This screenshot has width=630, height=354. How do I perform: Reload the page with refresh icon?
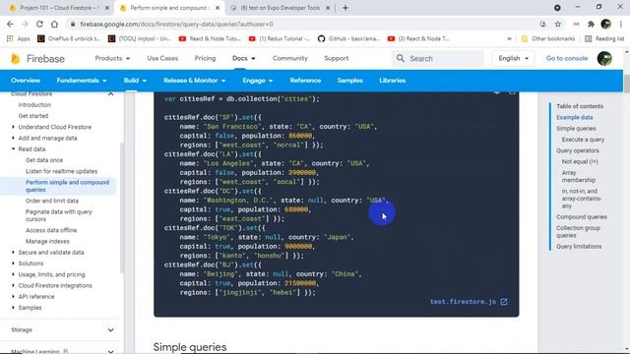tap(39, 24)
